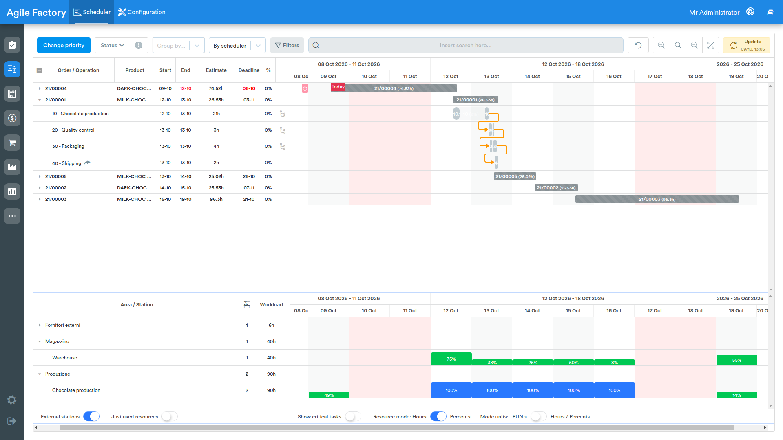Fit the chart with expand arrows icon
Screen dimensions: 783x440
click(x=710, y=45)
